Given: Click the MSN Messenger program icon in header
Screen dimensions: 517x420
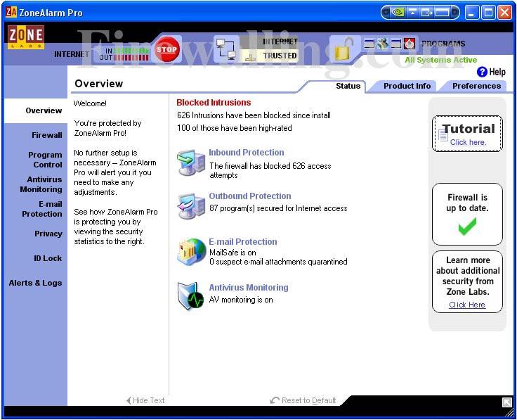Looking at the screenshot, I should (x=382, y=44).
